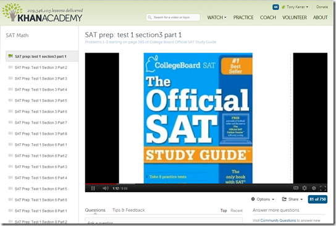Select SAT Prep: Test 1 Section 3 Part 4

click(41, 90)
